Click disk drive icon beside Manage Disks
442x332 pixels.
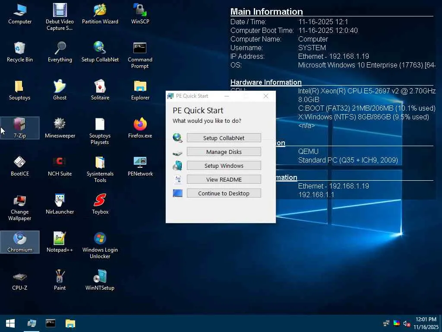(177, 153)
